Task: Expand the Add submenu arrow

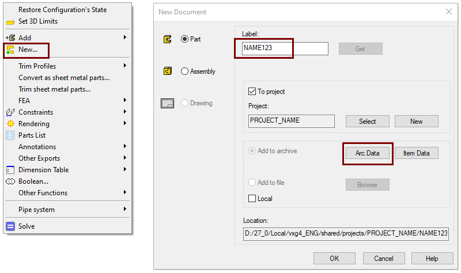Action: 125,37
